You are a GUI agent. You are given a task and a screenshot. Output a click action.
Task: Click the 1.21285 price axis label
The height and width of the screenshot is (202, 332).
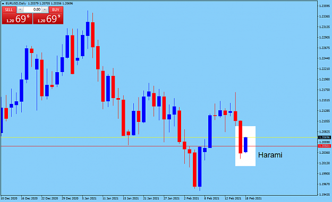[x=325, y=110]
